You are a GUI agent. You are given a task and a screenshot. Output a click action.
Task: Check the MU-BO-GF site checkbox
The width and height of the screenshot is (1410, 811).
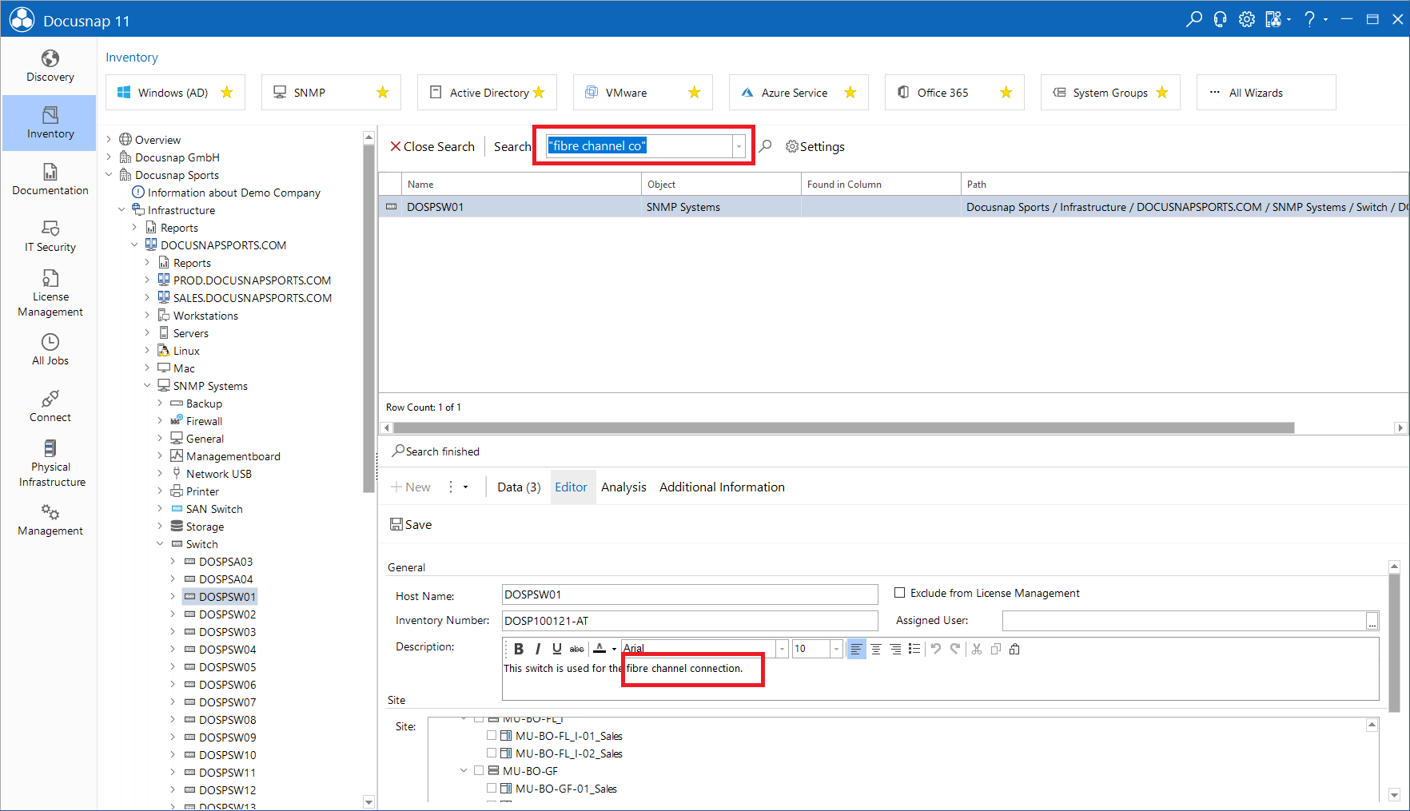point(479,770)
